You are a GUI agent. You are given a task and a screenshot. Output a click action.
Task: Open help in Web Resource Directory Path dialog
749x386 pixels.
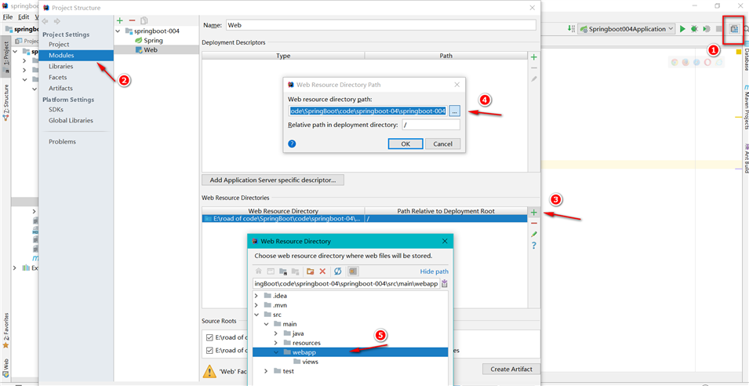pyautogui.click(x=293, y=144)
